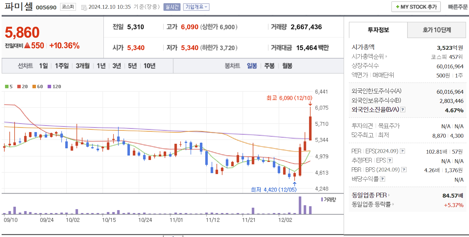The height and width of the screenshot is (237, 469).
Task: Open the help icon next to EPS(2024.09)
Action: (x=402, y=151)
